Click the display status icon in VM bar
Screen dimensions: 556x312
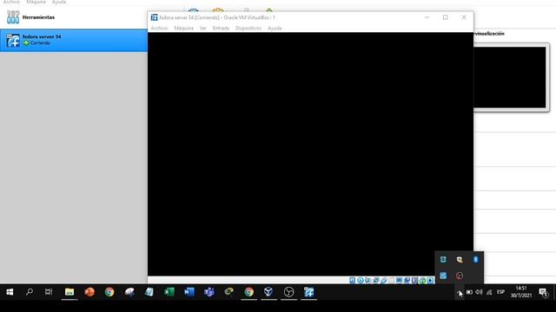400,281
